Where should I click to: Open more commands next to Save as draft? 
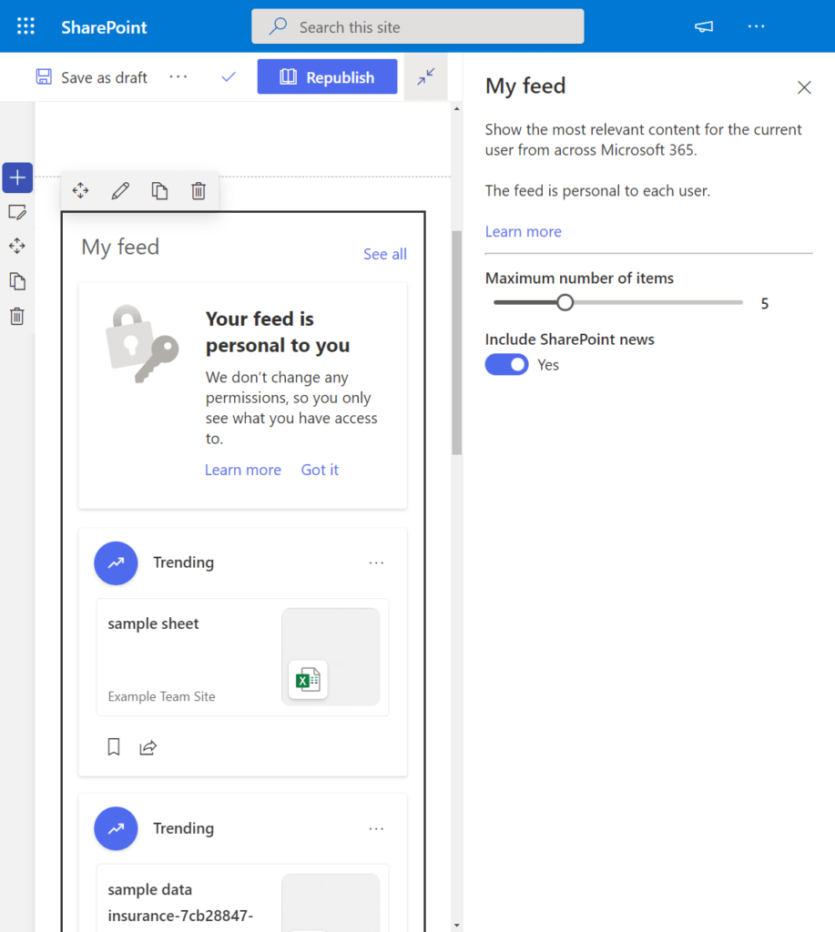pyautogui.click(x=178, y=76)
